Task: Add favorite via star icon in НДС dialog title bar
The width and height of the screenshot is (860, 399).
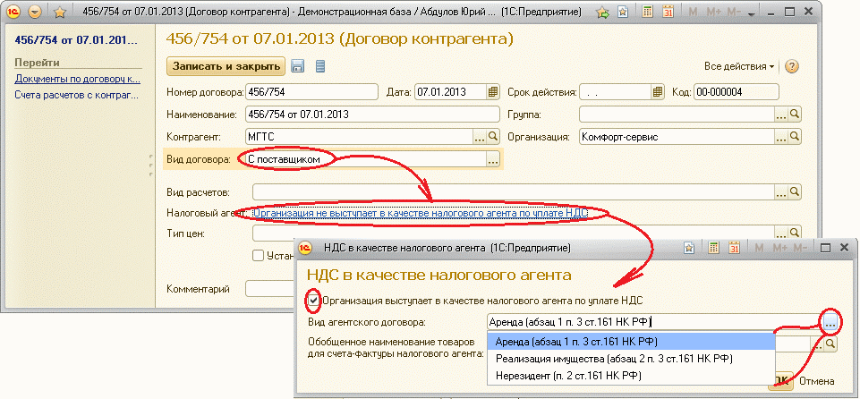Action: (690, 248)
